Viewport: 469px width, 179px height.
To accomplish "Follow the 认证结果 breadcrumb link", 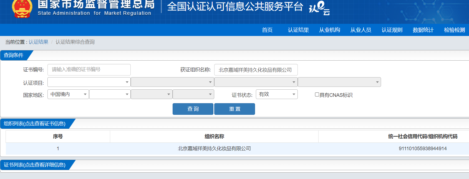I will 38,42.
